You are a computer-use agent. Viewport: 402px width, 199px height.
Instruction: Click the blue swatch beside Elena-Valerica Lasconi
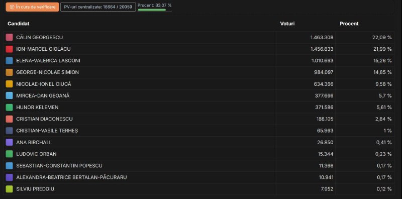9,61
